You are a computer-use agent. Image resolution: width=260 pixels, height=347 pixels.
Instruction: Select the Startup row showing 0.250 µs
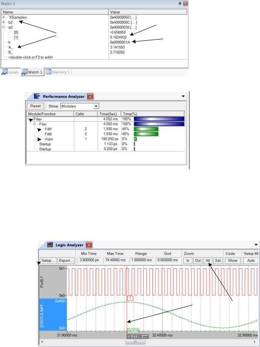(x=105, y=149)
